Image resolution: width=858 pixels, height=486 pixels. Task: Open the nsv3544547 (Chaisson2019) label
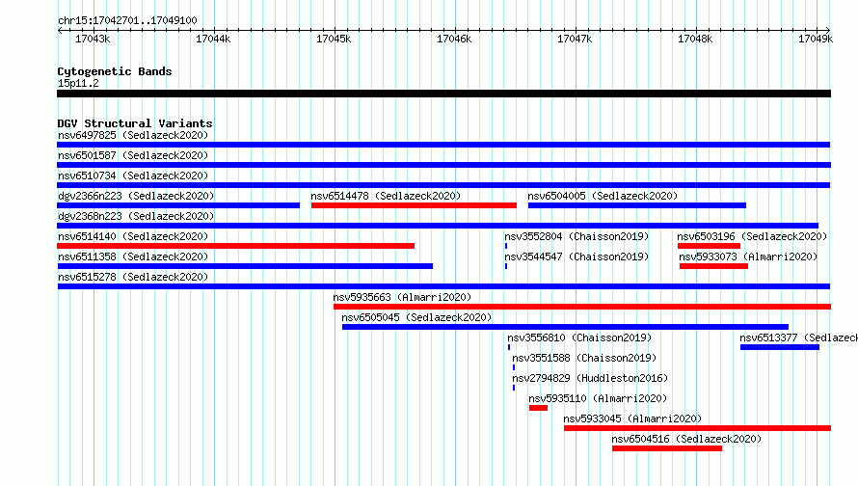coord(576,256)
